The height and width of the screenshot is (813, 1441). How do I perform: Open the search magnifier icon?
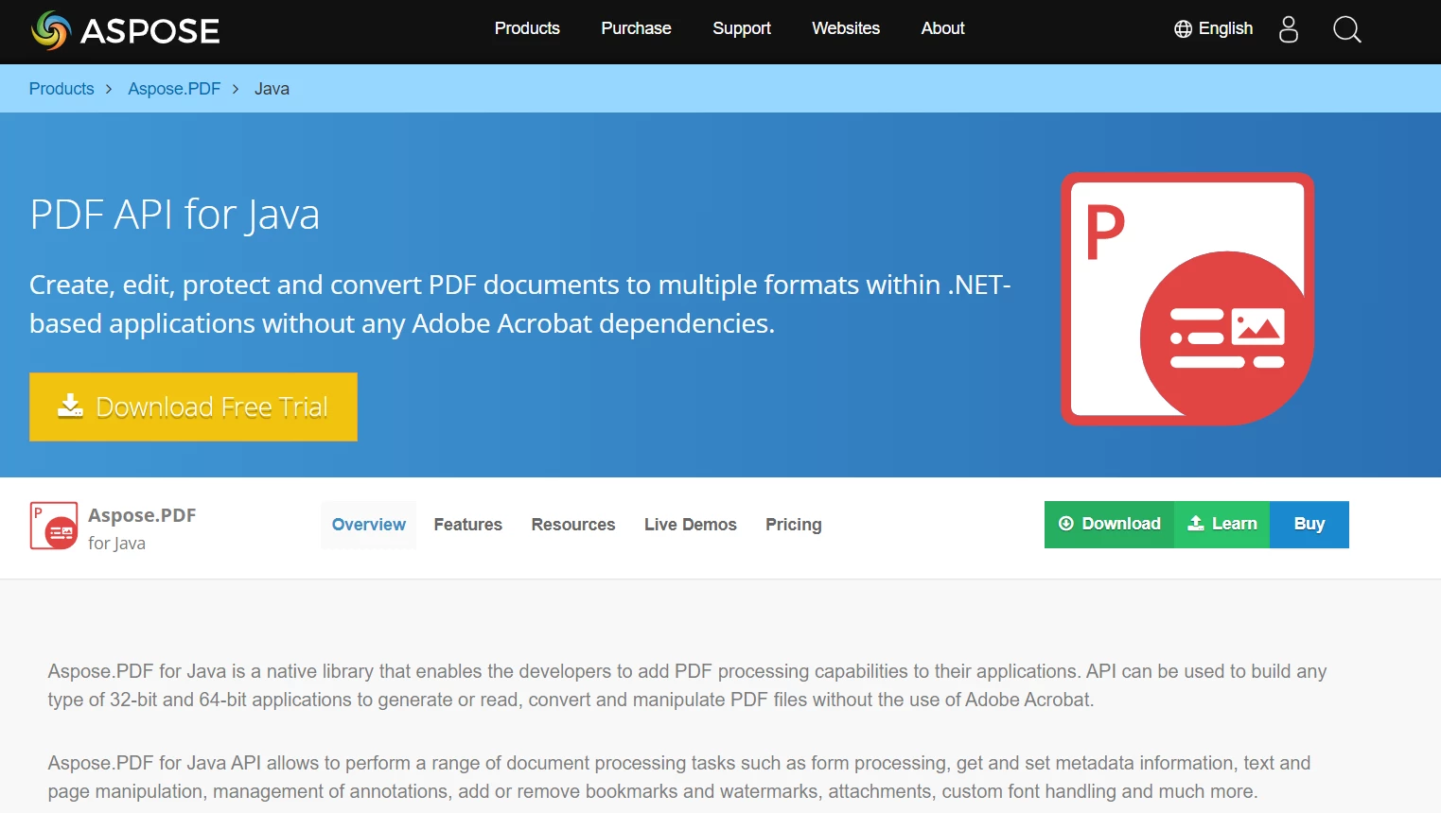1346,29
